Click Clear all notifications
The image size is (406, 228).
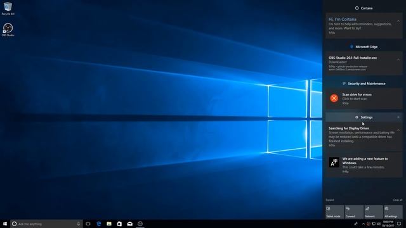pyautogui.click(x=398, y=200)
